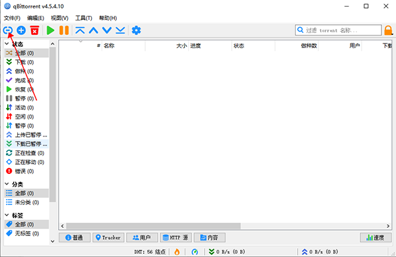The height and width of the screenshot is (257, 396).
Task: Sort torrents by the # column header
Action: 81,45
